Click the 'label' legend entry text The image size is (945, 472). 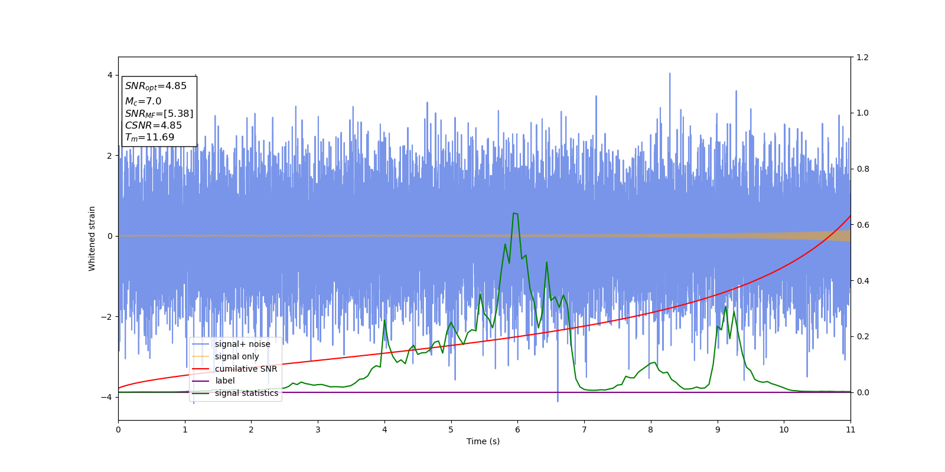(224, 381)
